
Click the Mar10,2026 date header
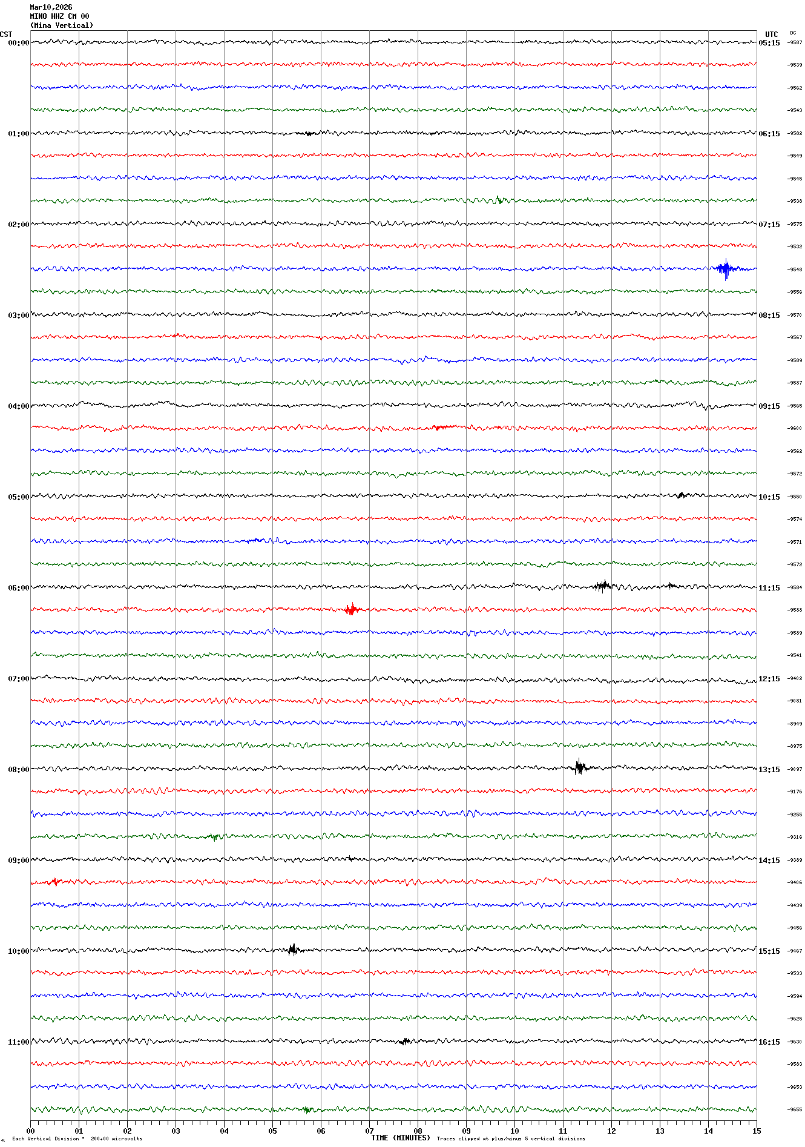tap(51, 7)
